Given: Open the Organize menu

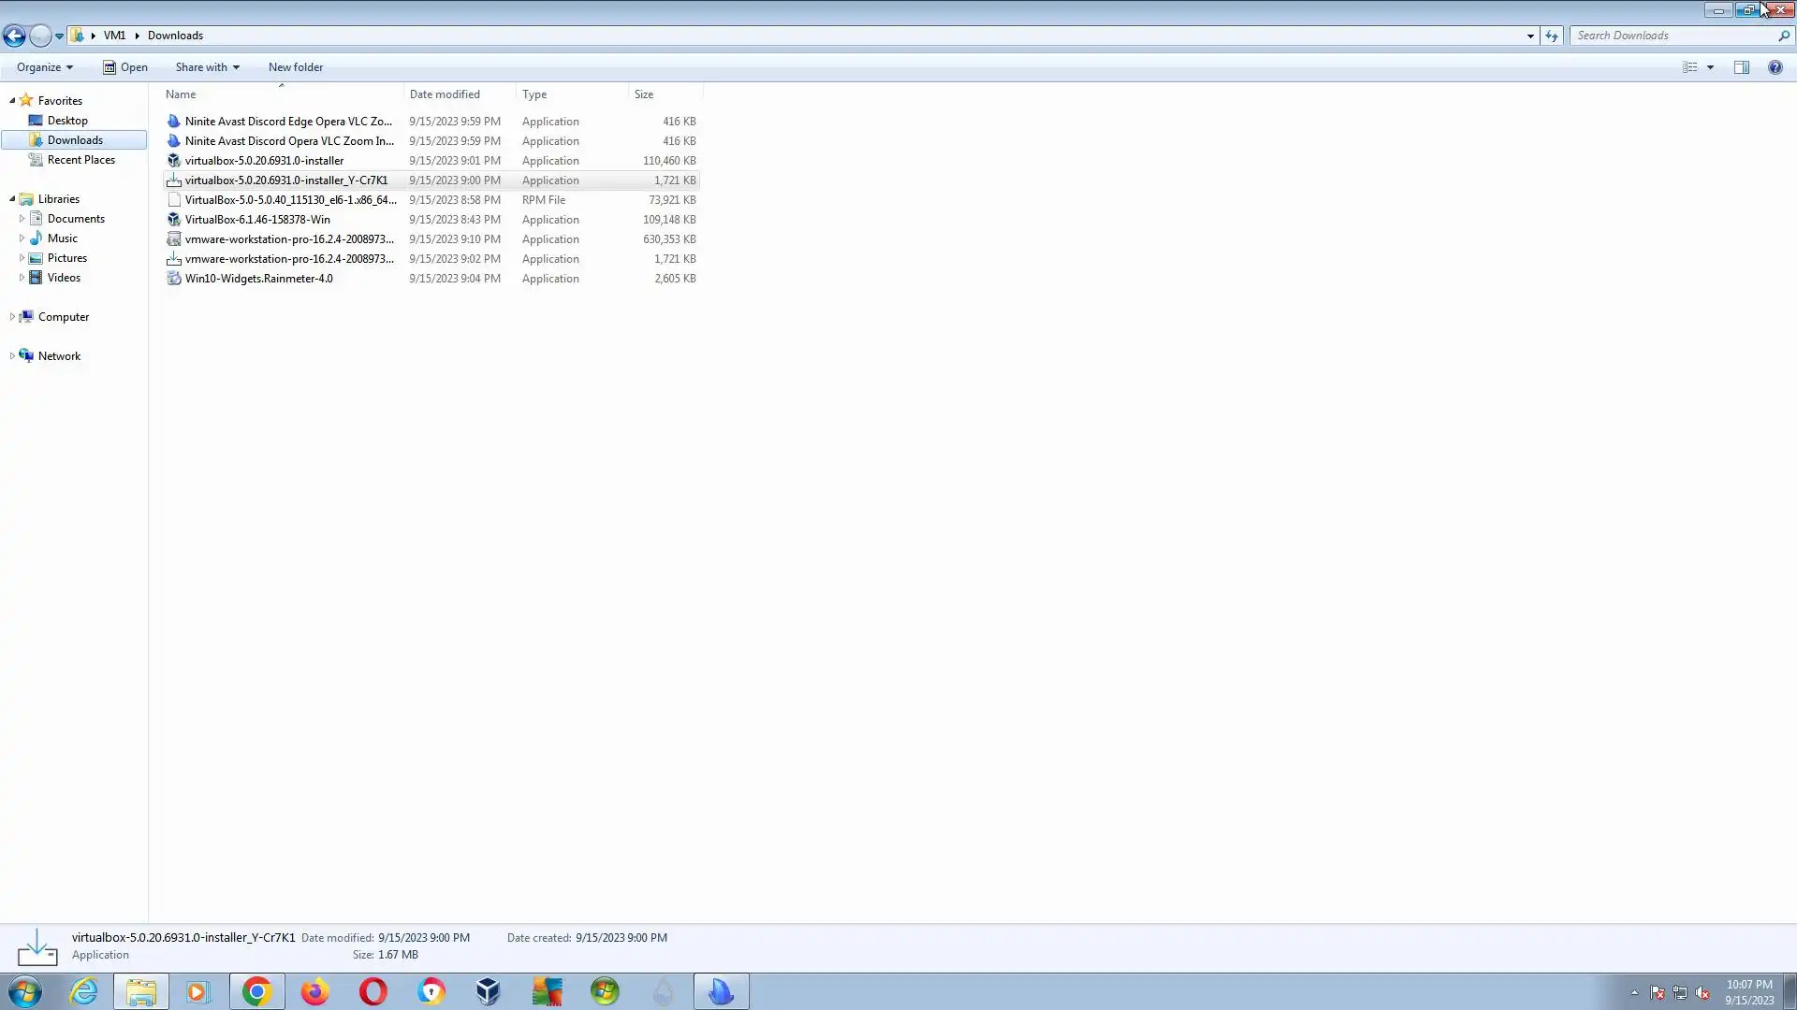Looking at the screenshot, I should pos(44,67).
